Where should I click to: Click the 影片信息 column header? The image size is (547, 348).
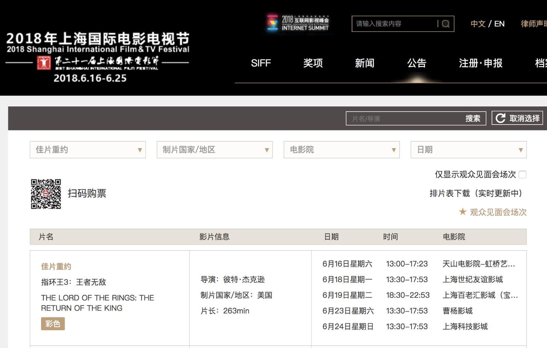point(214,237)
